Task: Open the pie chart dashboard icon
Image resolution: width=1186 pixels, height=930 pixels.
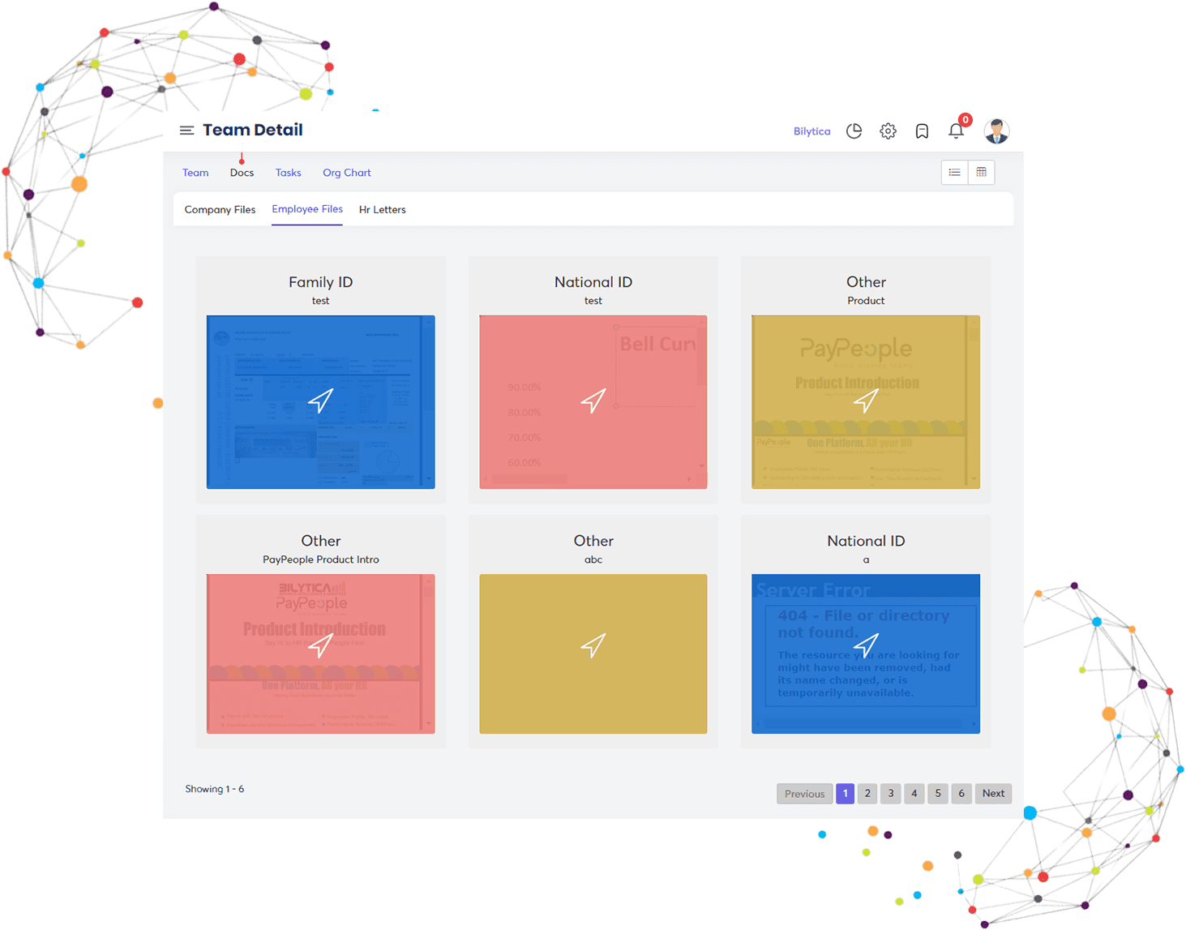Action: tap(854, 131)
